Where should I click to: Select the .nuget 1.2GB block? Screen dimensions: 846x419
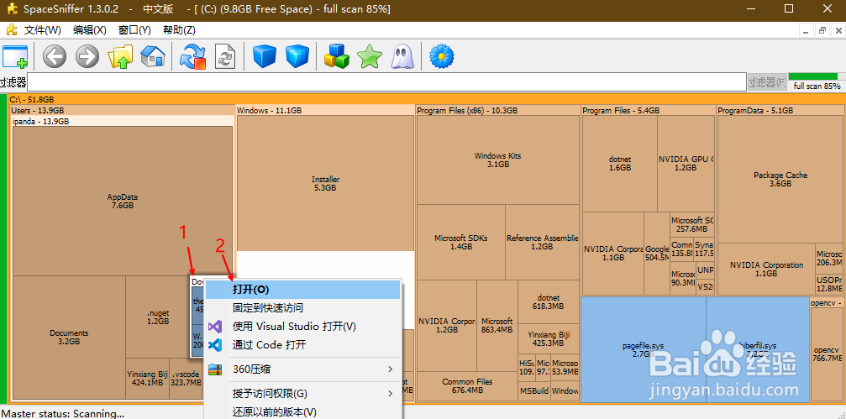coord(158,317)
